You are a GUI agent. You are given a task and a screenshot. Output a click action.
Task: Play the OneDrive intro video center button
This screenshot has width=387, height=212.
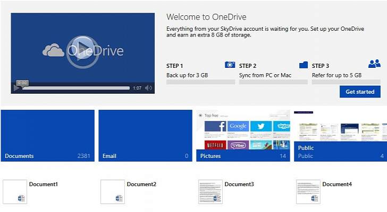(83, 52)
